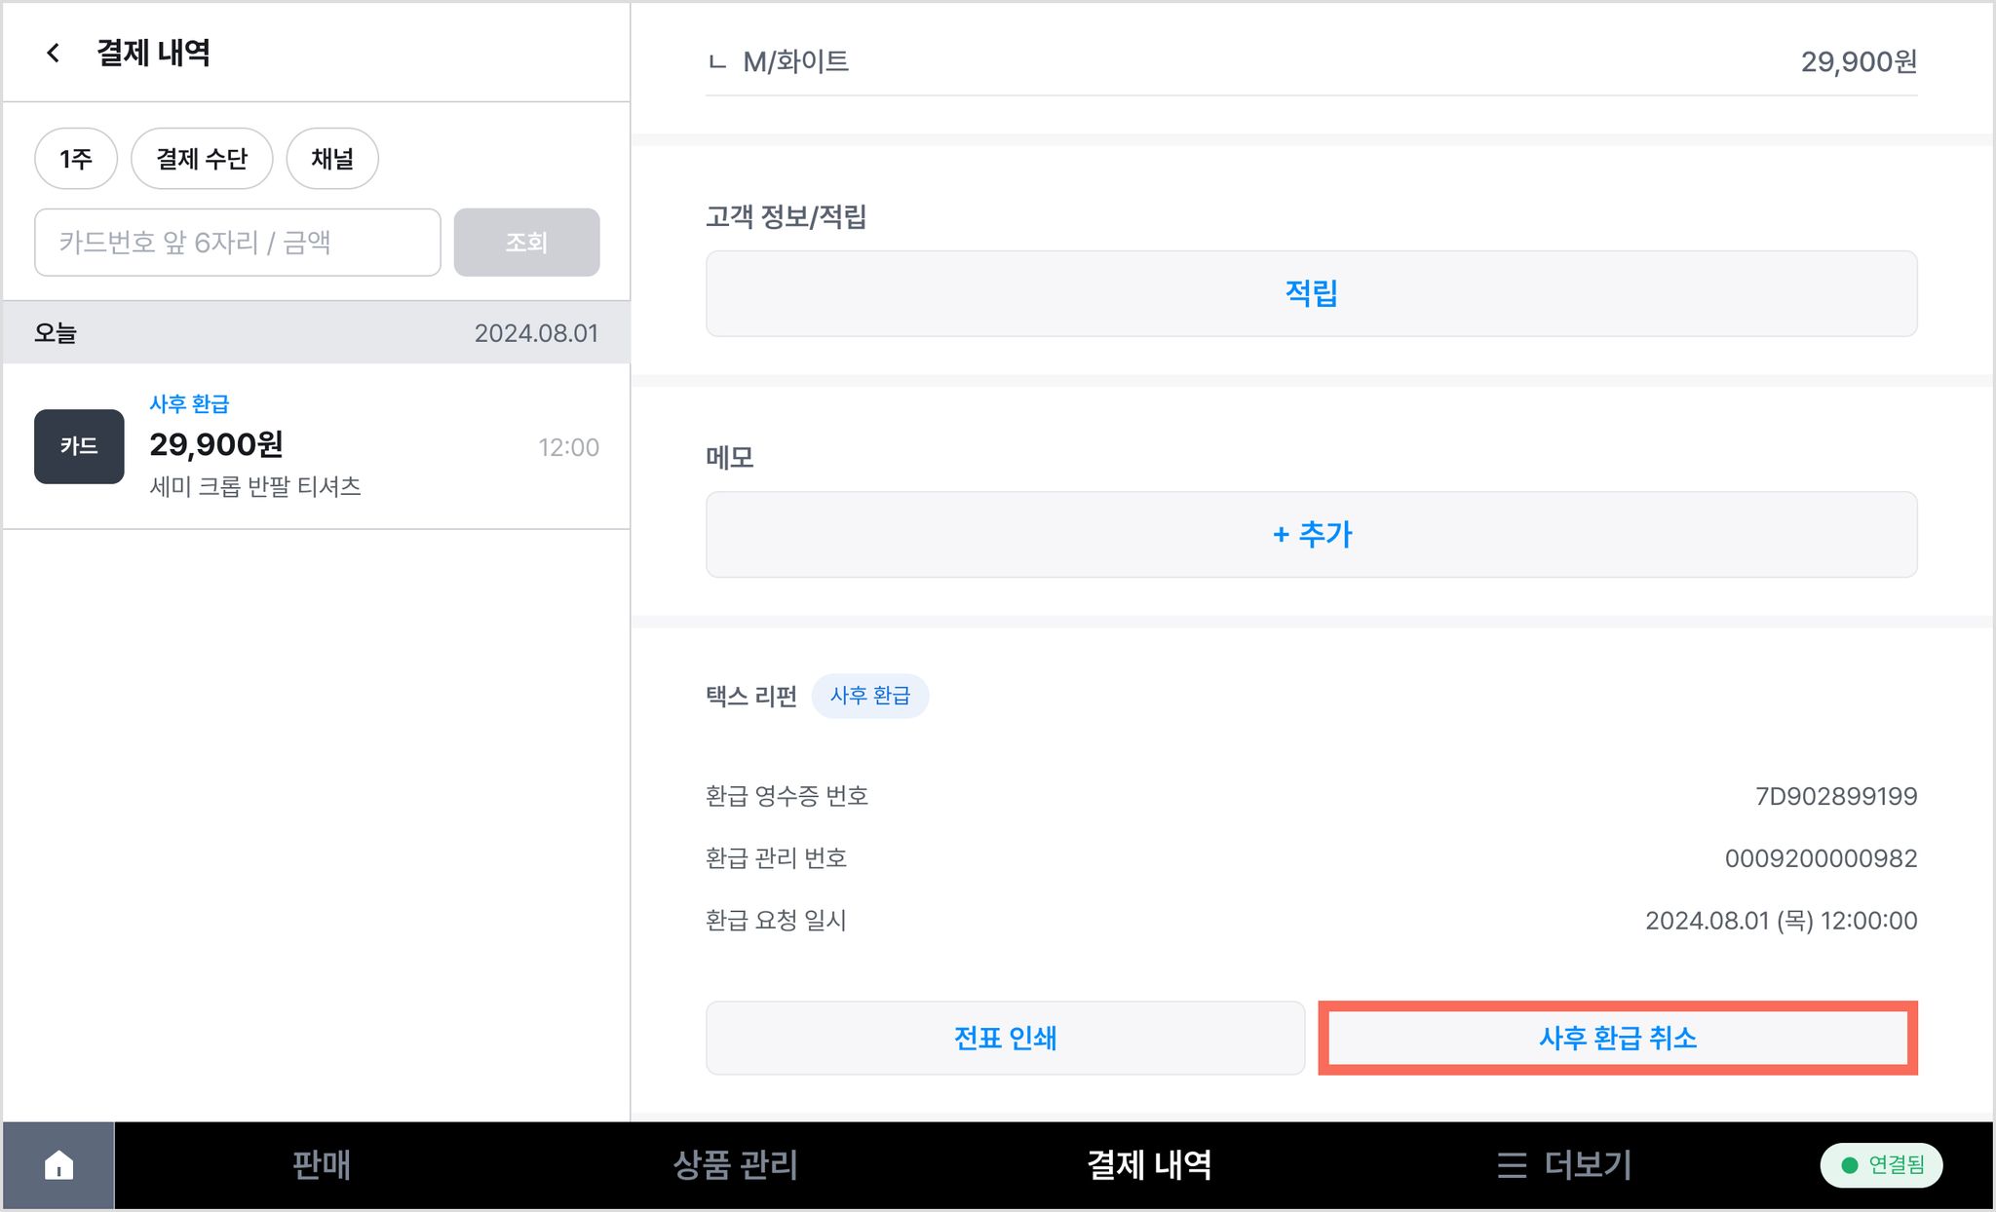Open the 채널 filter chip
Image resolution: width=1996 pixels, height=1212 pixels.
[x=332, y=158]
